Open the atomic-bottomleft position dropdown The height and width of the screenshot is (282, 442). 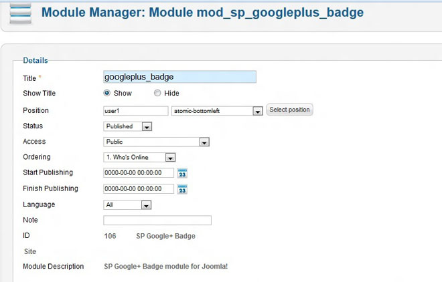click(x=257, y=111)
